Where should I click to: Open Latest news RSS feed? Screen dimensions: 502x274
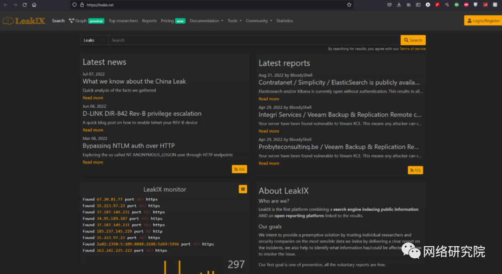(239, 169)
